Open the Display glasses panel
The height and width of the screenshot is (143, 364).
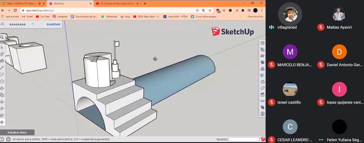point(262,101)
